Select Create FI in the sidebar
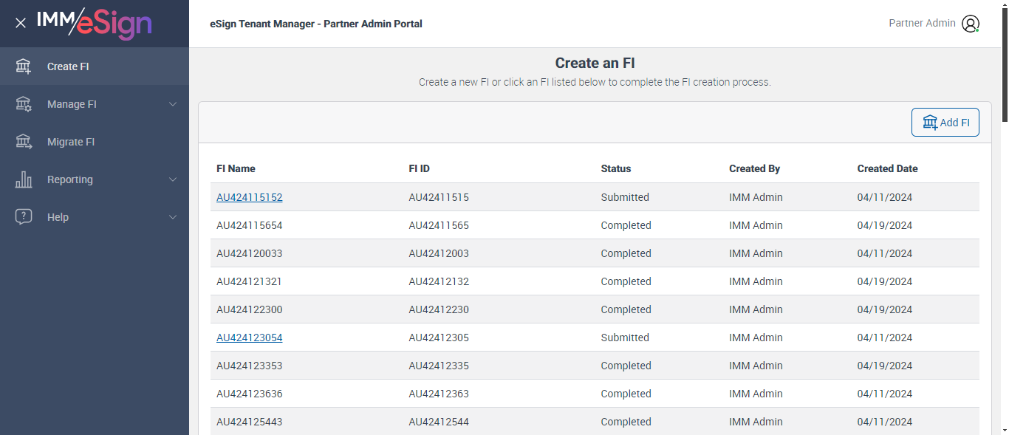The image size is (1009, 435). (x=68, y=66)
